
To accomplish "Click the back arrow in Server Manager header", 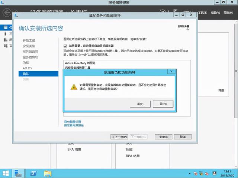I will point(7,12).
